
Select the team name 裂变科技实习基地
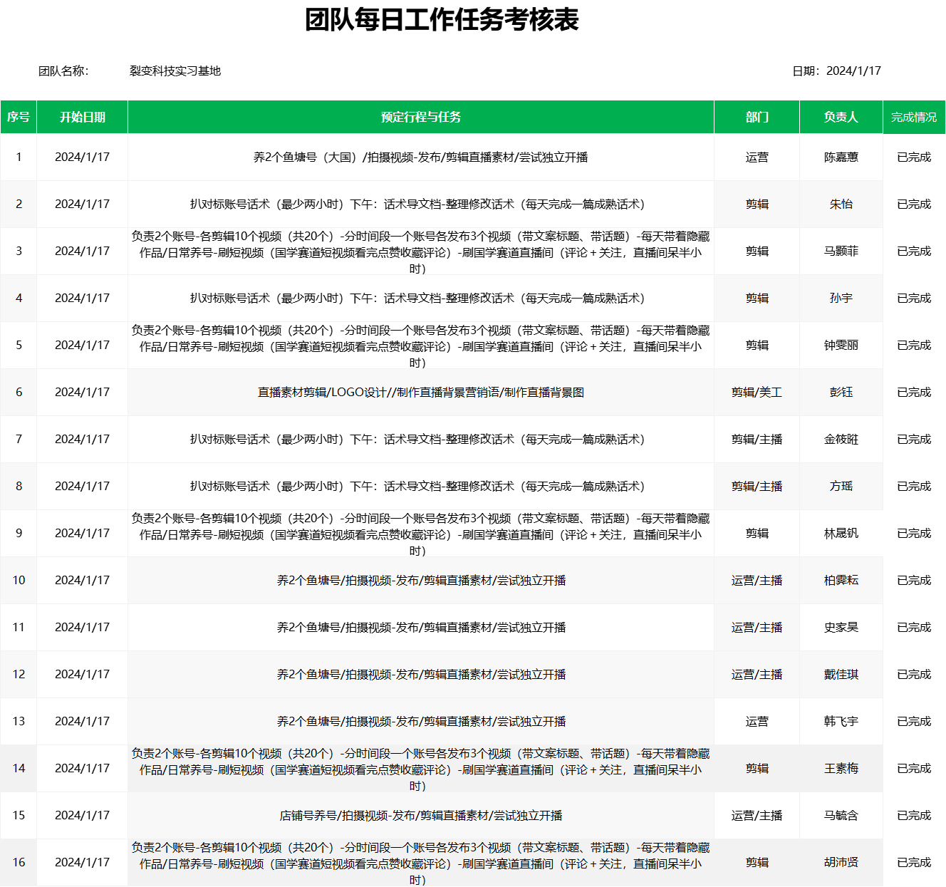(x=175, y=71)
